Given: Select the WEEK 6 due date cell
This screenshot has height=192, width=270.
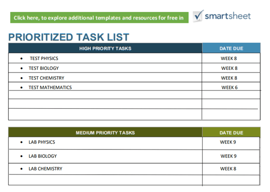Looking at the screenshot, I should 229,88.
